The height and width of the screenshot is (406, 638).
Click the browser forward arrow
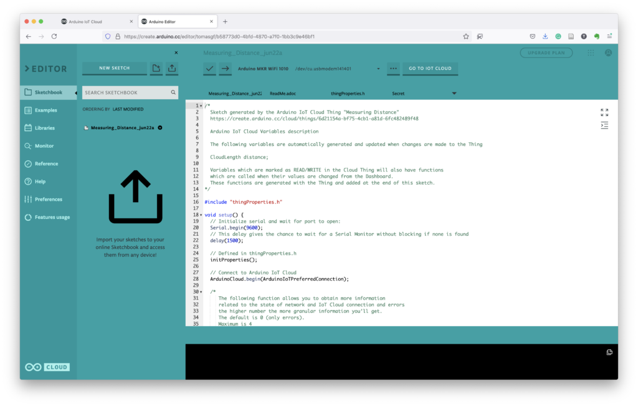coord(42,36)
